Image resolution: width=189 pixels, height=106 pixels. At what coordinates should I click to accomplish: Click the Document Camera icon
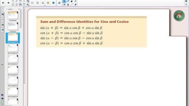[x=38, y=3]
